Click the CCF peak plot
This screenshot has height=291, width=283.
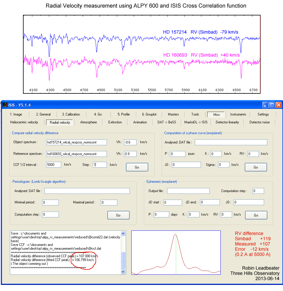click(176, 253)
